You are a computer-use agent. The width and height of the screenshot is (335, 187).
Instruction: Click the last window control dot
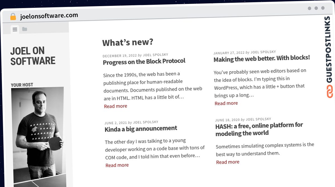pos(323,8)
